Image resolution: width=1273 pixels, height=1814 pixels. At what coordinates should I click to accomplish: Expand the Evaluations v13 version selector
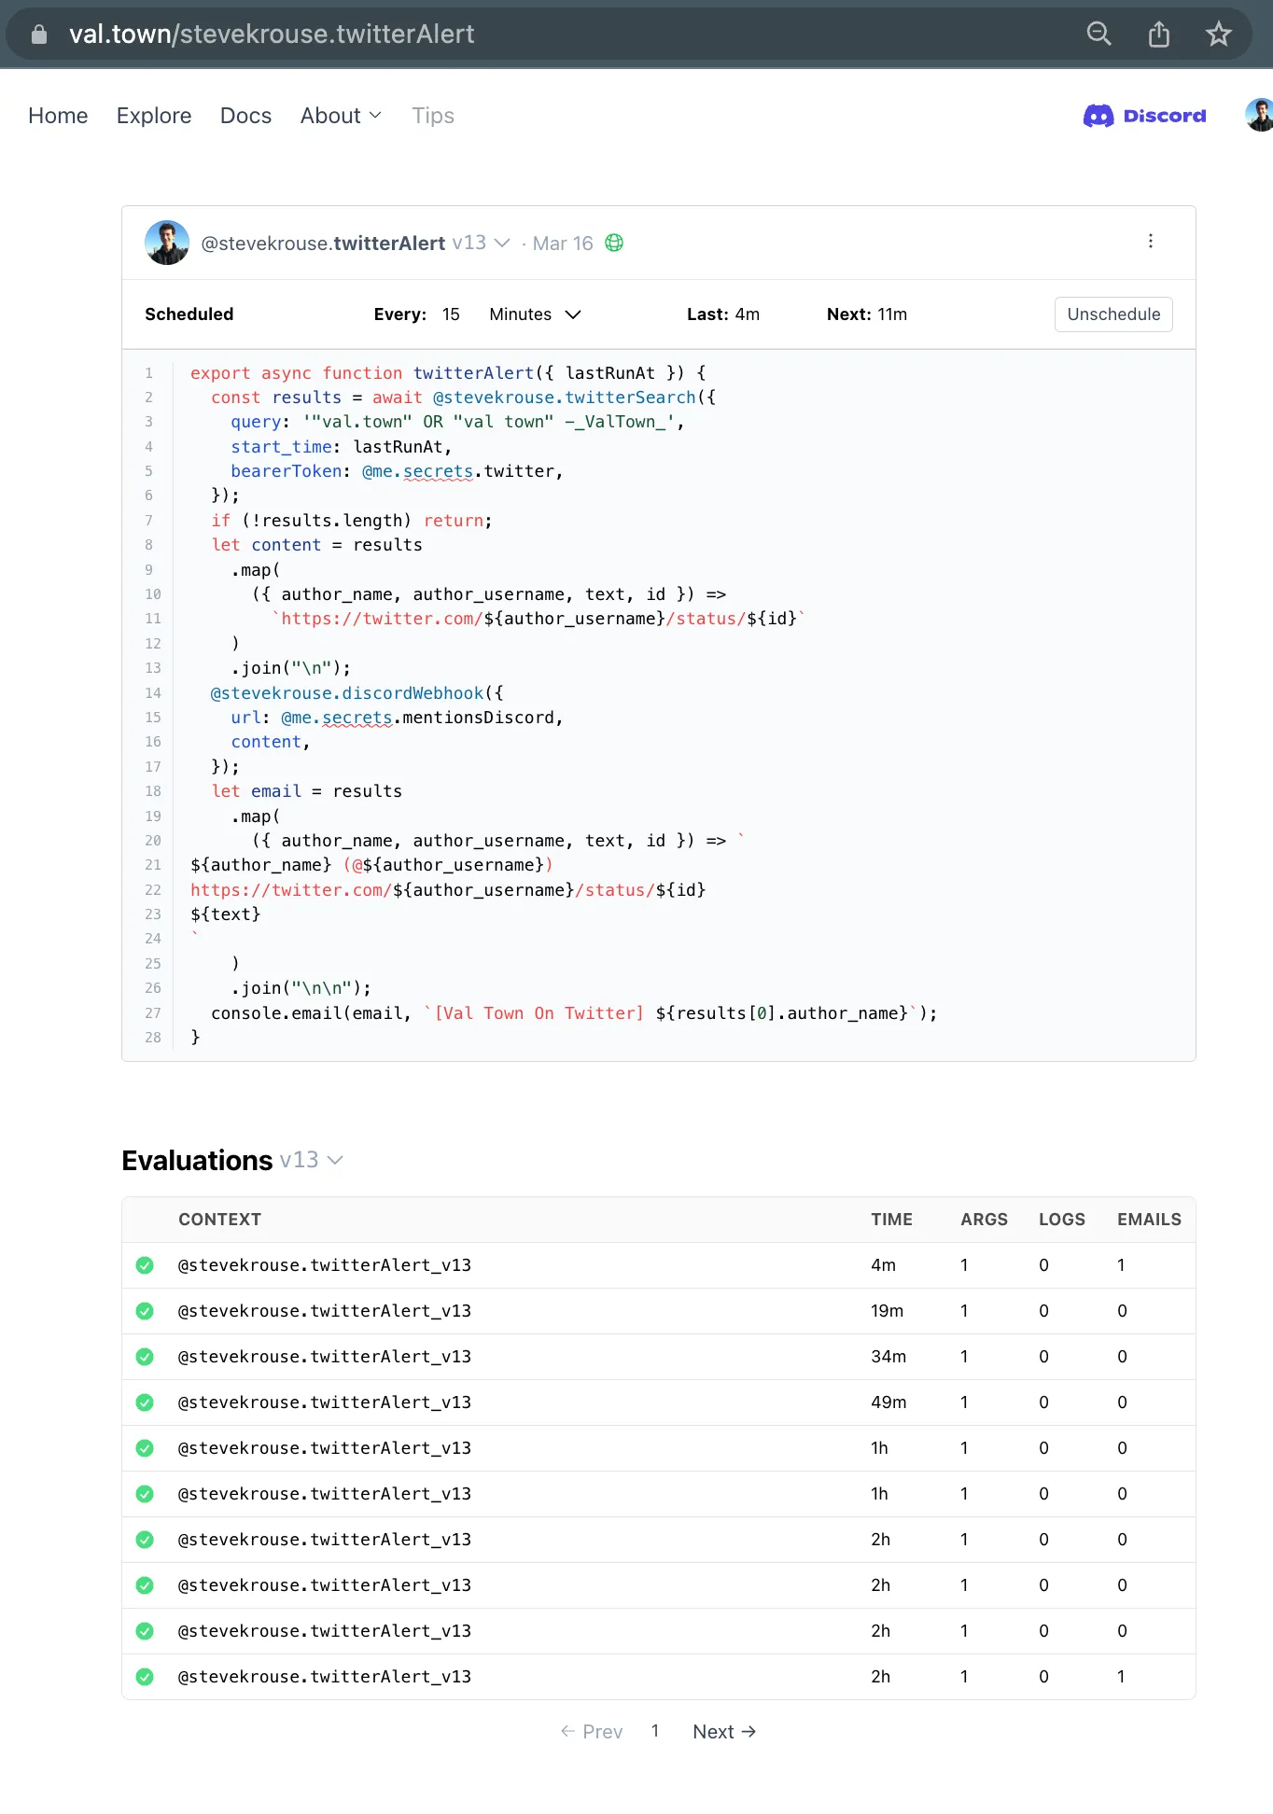coord(312,1160)
